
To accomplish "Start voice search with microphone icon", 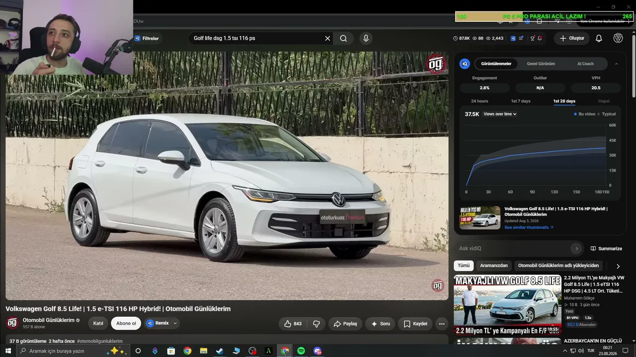I will pos(366,38).
